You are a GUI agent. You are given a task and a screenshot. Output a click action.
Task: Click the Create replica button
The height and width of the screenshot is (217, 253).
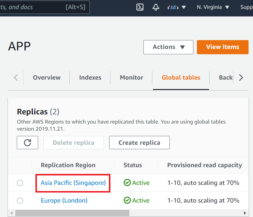[x=139, y=143]
